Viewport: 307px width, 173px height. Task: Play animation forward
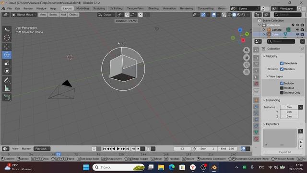[x=118, y=149]
